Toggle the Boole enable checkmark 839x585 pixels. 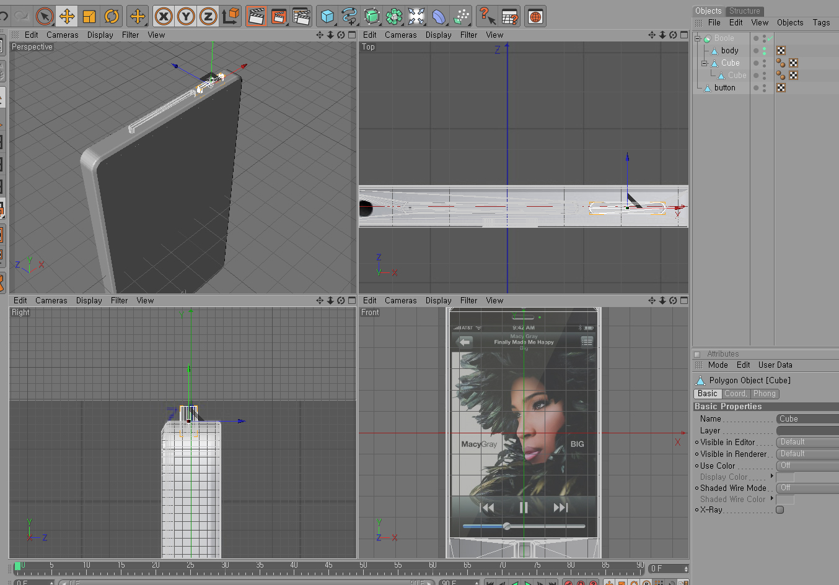pos(770,38)
